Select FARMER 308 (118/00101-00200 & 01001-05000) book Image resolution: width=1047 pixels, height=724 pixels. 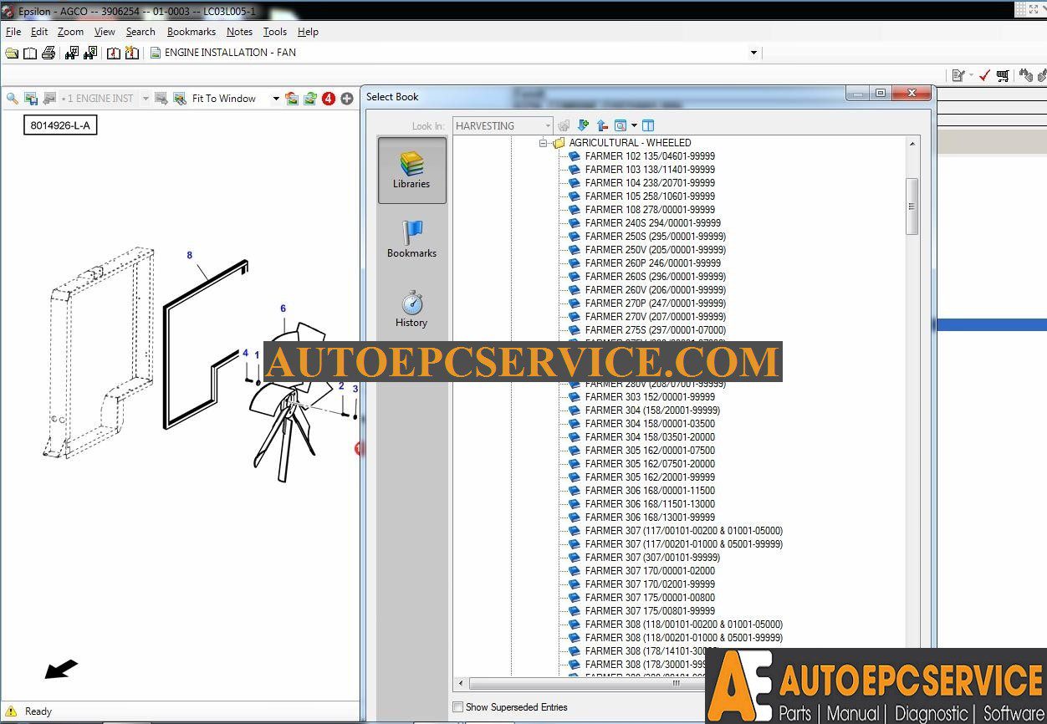click(684, 625)
